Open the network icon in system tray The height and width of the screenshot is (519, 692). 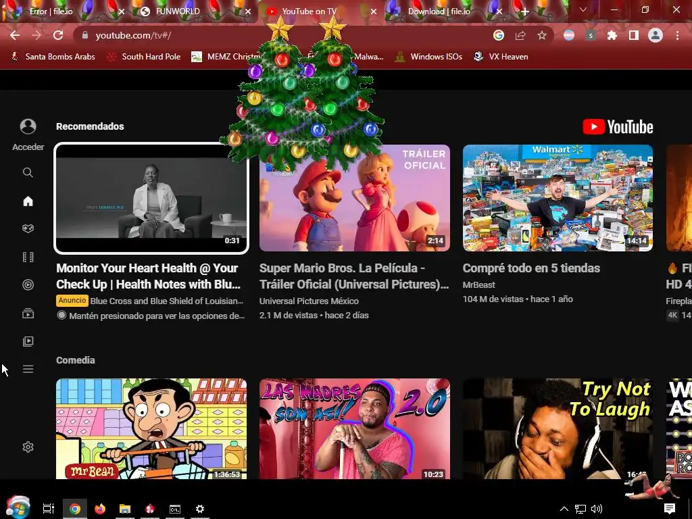click(x=580, y=509)
